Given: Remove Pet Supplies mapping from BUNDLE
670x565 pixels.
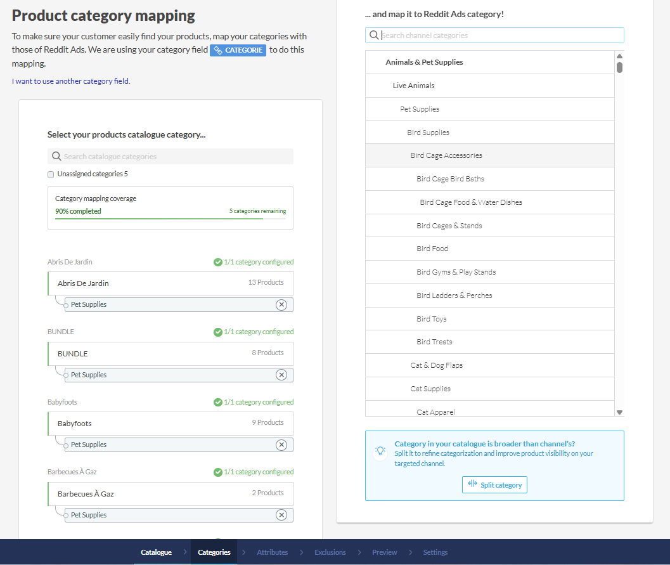Looking at the screenshot, I should 281,375.
